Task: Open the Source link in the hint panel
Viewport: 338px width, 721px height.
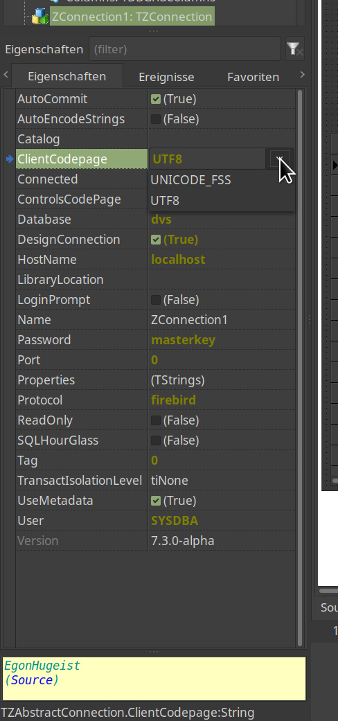Action: 31,679
